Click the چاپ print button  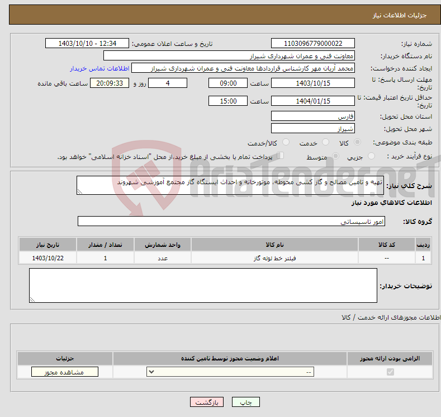click(x=246, y=402)
